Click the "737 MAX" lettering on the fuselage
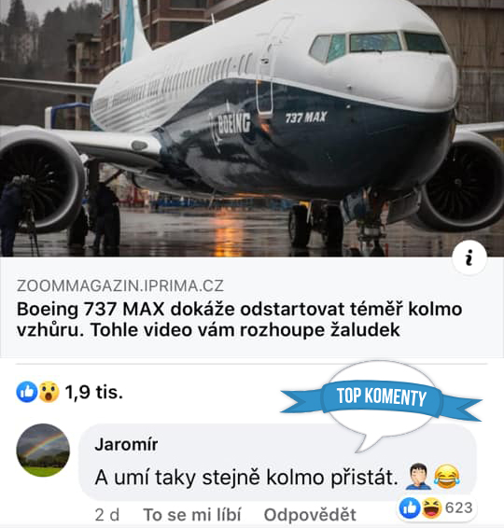This screenshot has width=504, height=528. click(x=306, y=118)
